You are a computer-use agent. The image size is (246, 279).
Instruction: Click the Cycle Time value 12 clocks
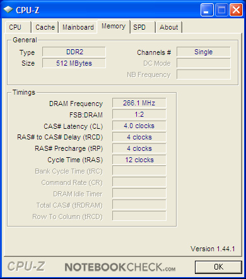139,160
